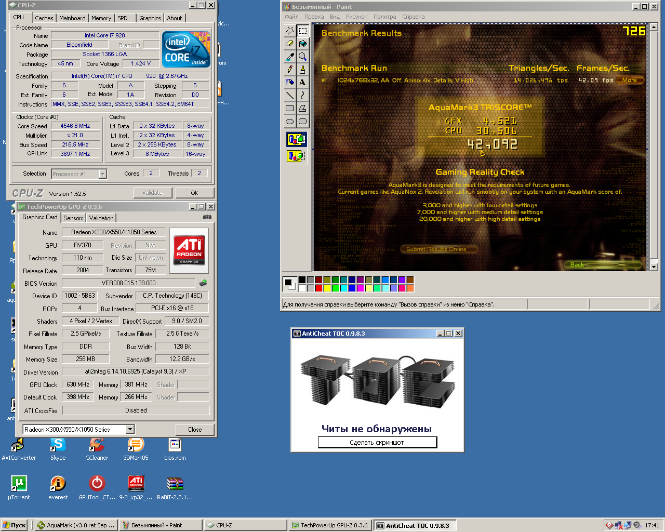665x532 pixels.
Task: Choose the Pencil tool in Paint
Action: 290,70
